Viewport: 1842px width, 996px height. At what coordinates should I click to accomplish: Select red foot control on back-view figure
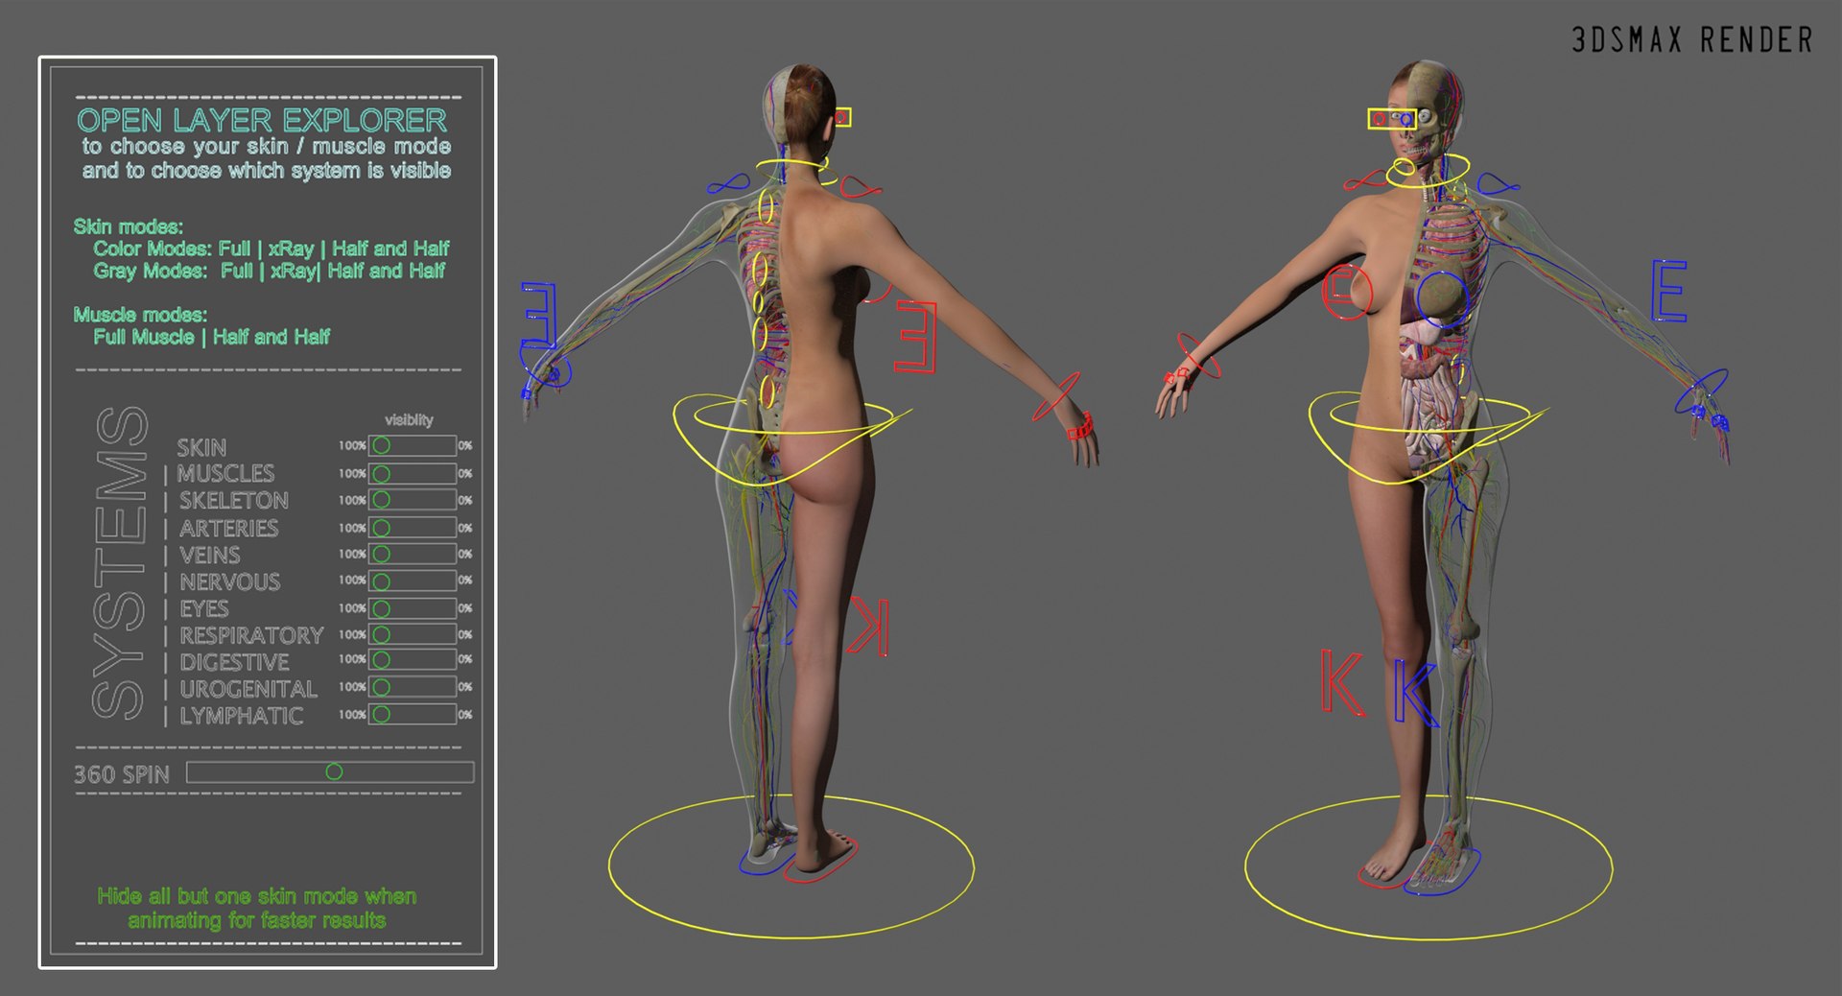click(x=820, y=862)
